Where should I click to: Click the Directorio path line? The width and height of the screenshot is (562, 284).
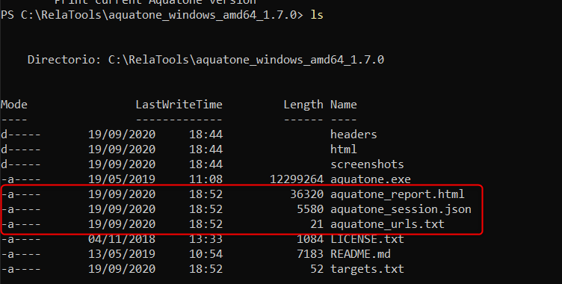pyautogui.click(x=206, y=60)
